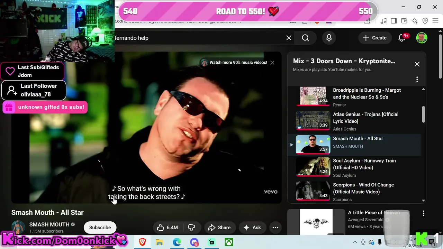Viewport: 443px width, 249px height.
Task: Open Discord from the taskbar
Action: [x=194, y=242]
